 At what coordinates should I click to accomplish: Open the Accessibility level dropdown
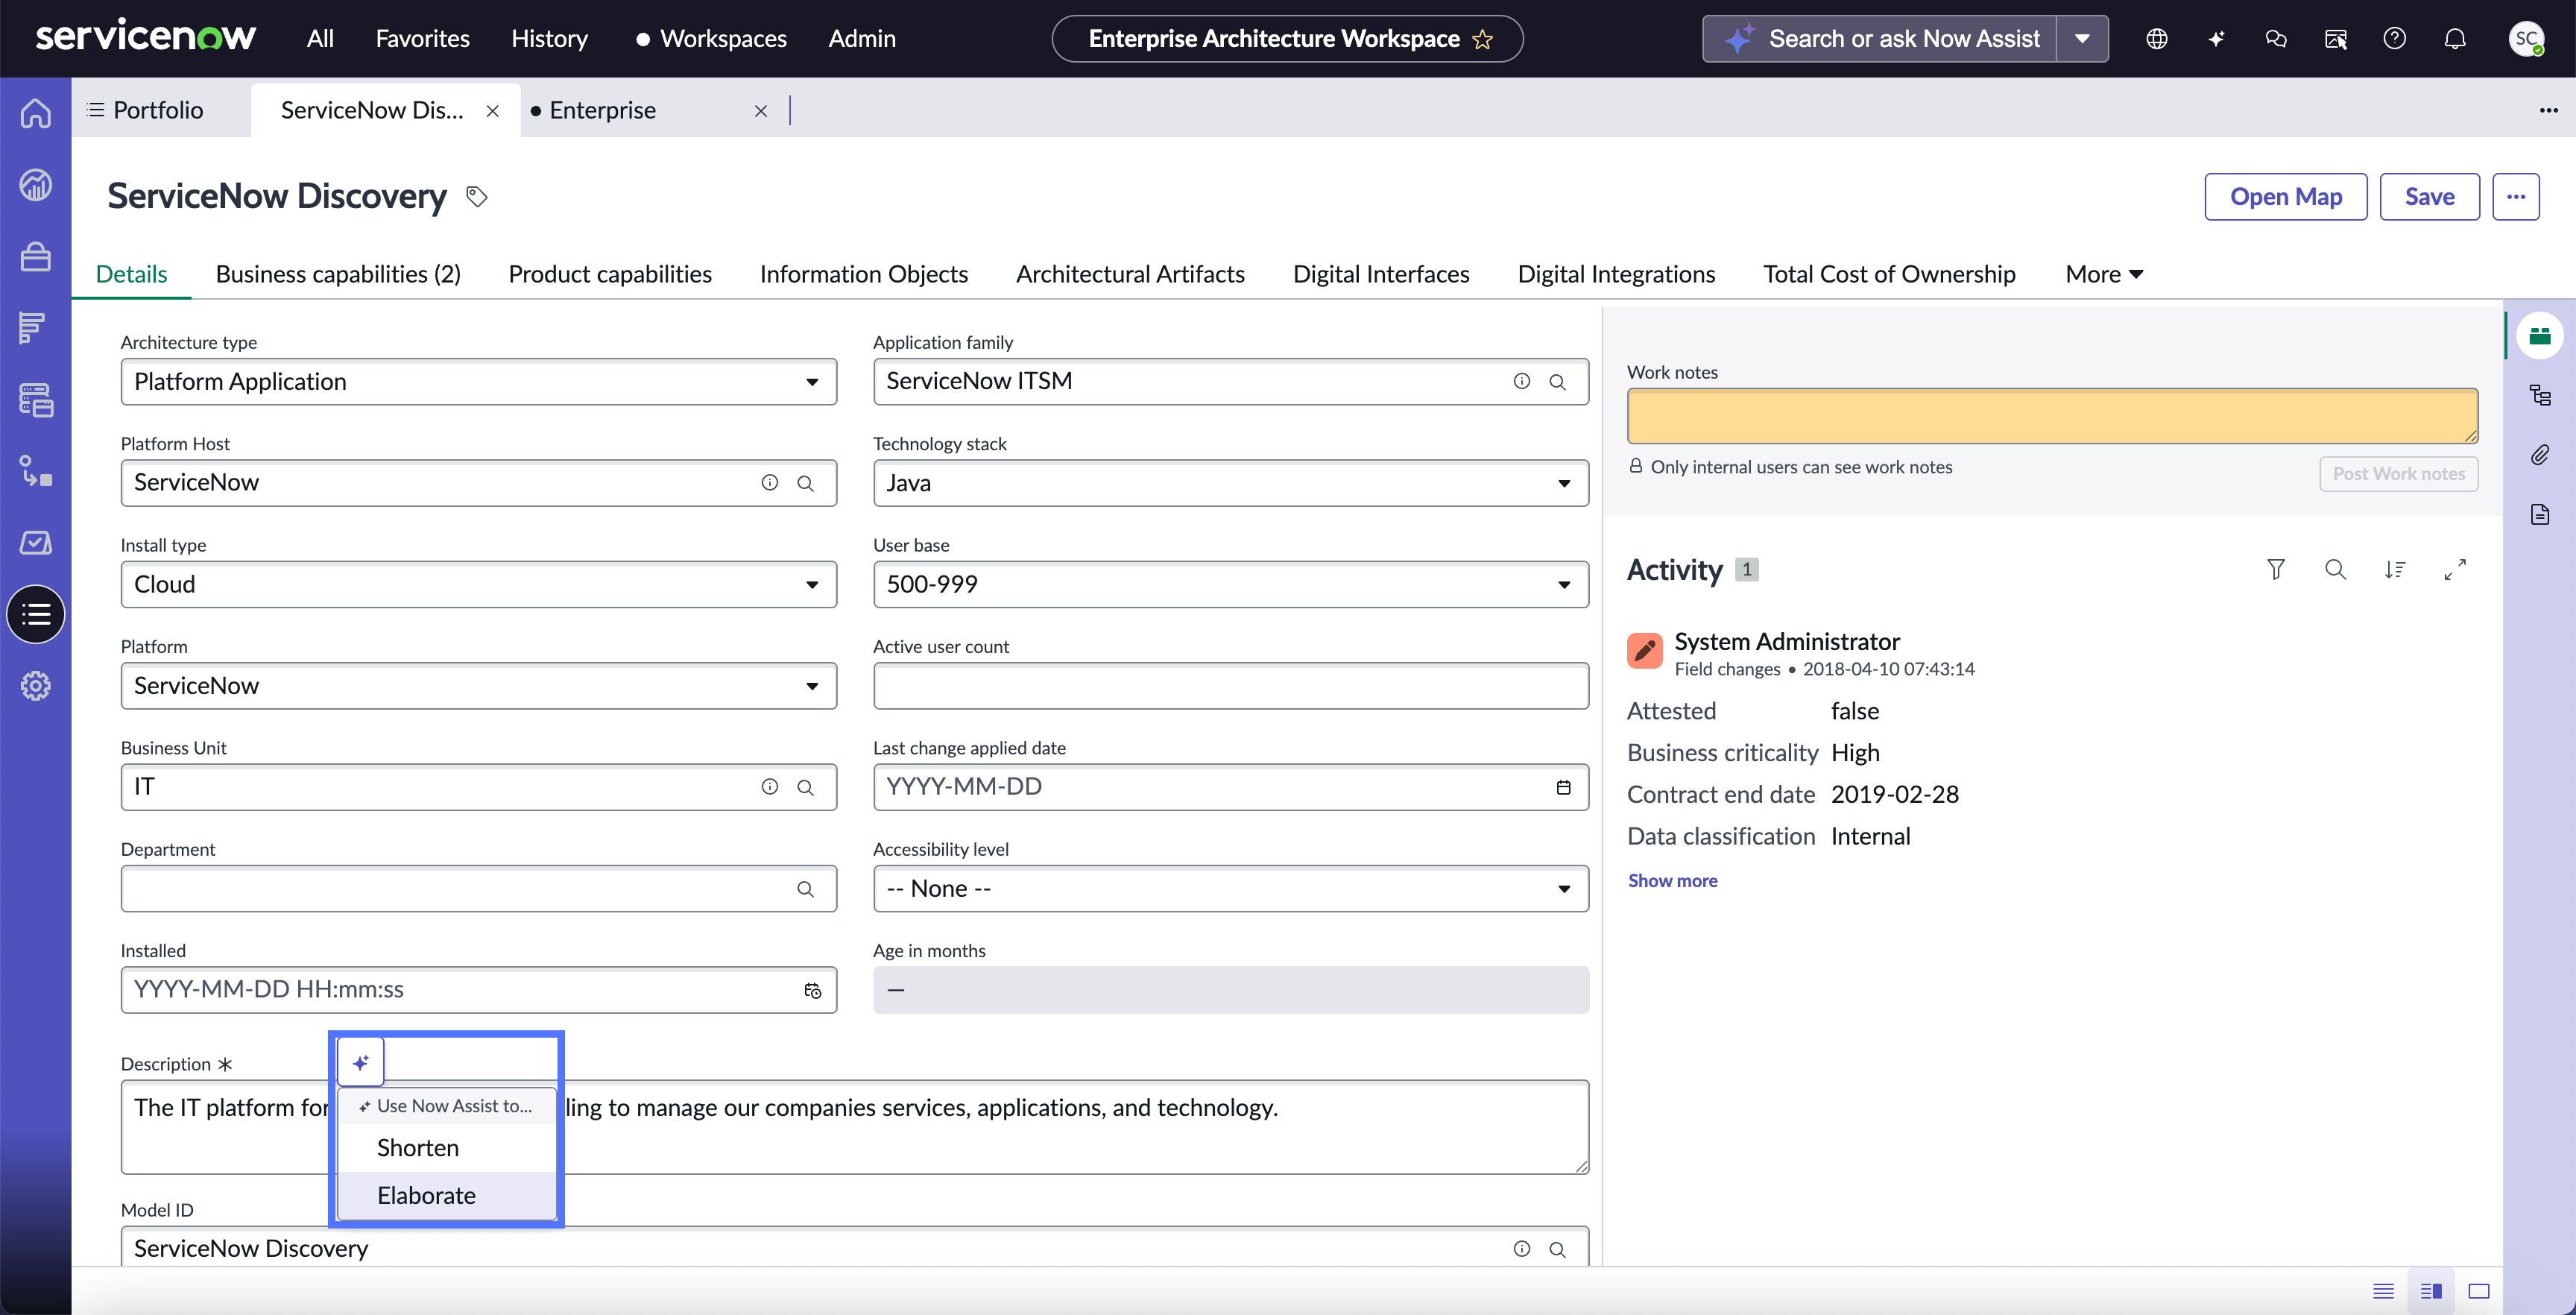coord(1230,888)
